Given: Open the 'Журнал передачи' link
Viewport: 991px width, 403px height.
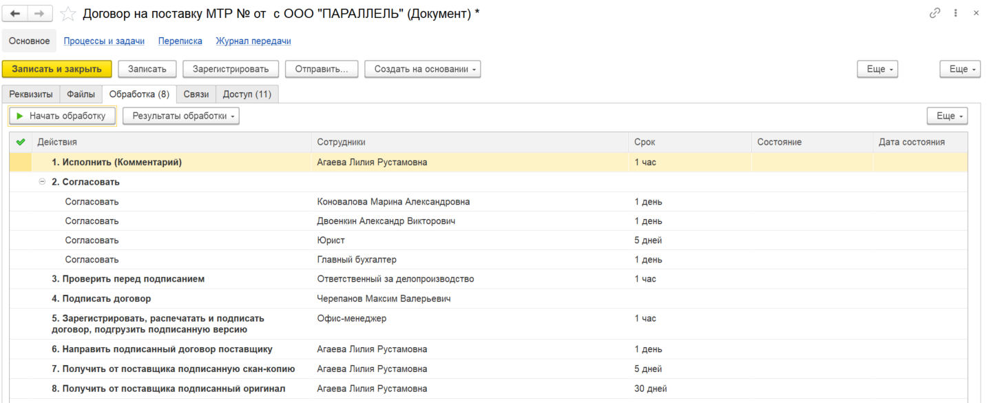Looking at the screenshot, I should [x=253, y=41].
